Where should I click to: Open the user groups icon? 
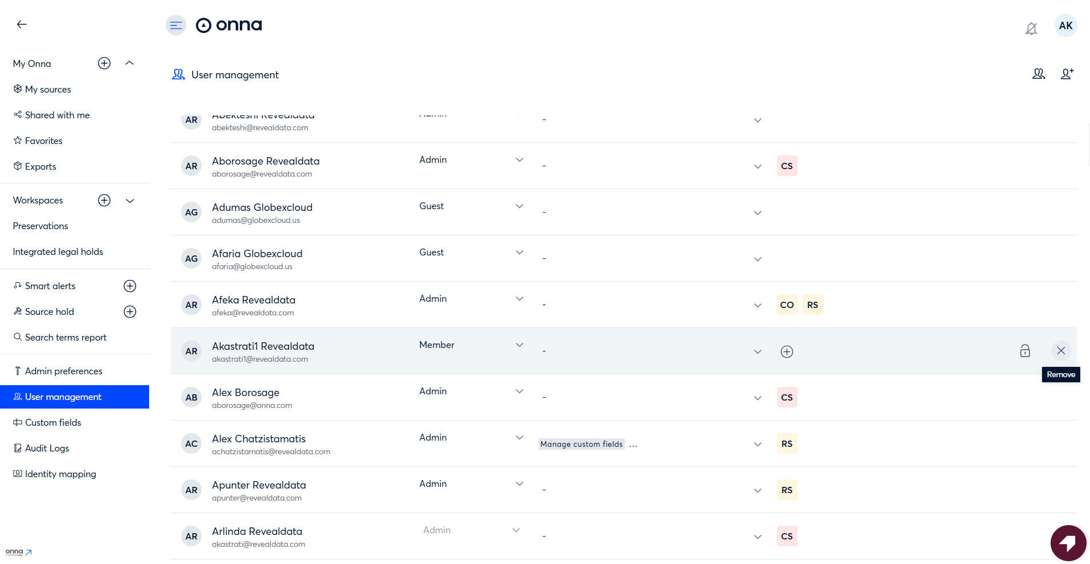click(x=1039, y=74)
